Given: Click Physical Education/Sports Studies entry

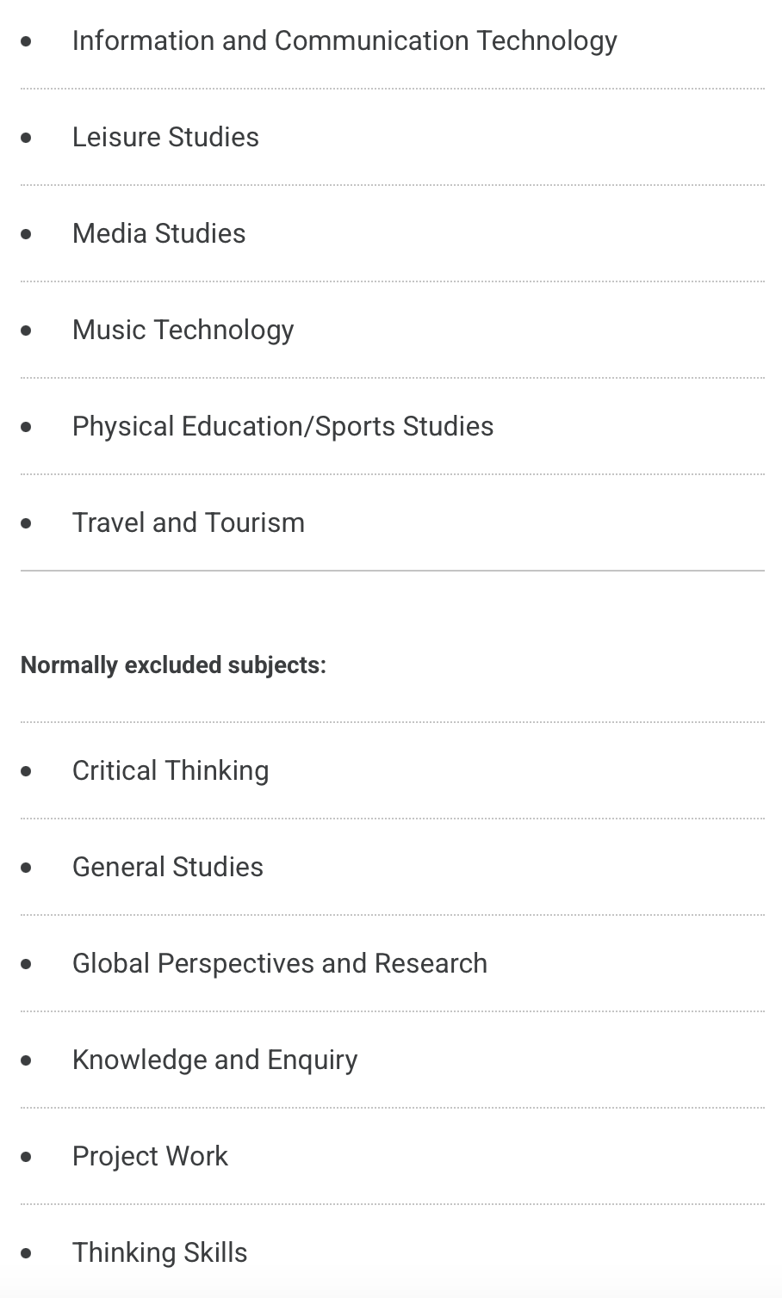Looking at the screenshot, I should coord(282,426).
